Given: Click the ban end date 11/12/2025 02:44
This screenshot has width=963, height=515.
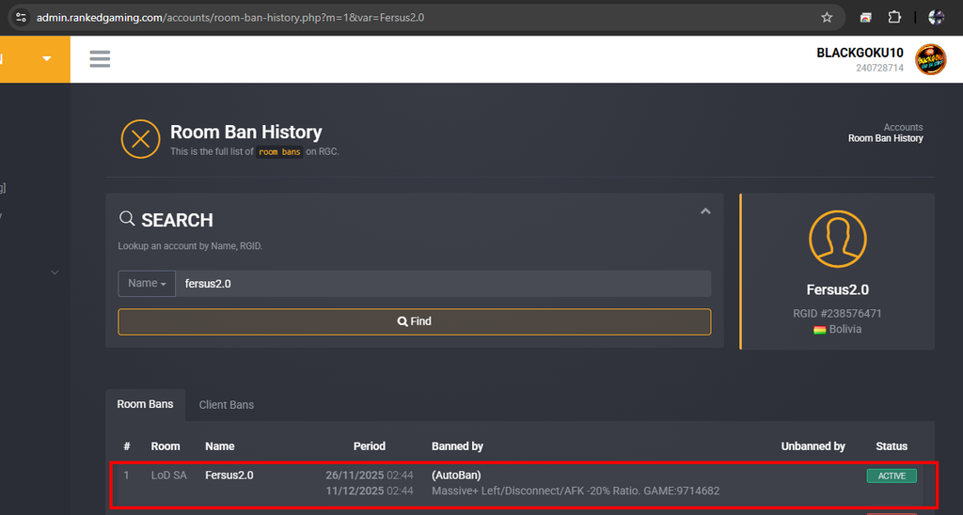Looking at the screenshot, I should click(x=369, y=492).
